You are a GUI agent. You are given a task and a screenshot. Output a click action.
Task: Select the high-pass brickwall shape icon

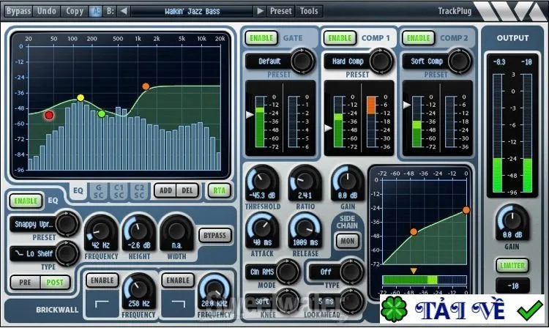click(102, 304)
